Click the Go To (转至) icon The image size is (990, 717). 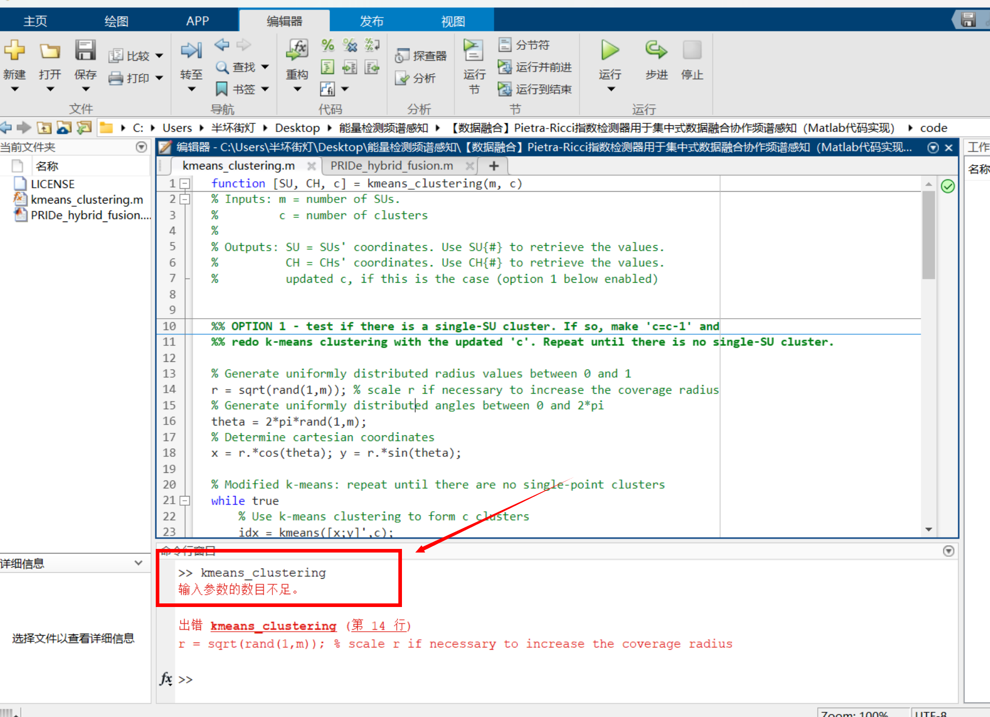[191, 50]
